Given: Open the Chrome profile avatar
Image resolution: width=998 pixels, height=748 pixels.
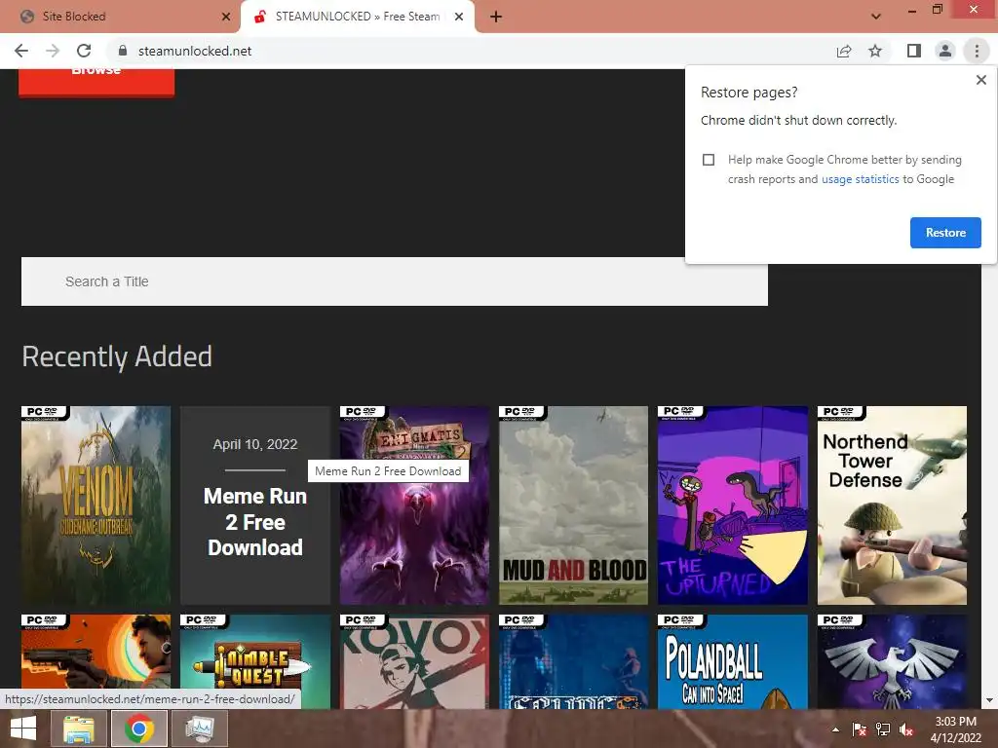Looking at the screenshot, I should 945,51.
